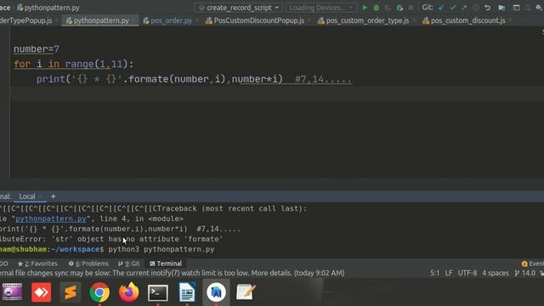
Task: Open Firefox from the taskbar
Action: 128,292
